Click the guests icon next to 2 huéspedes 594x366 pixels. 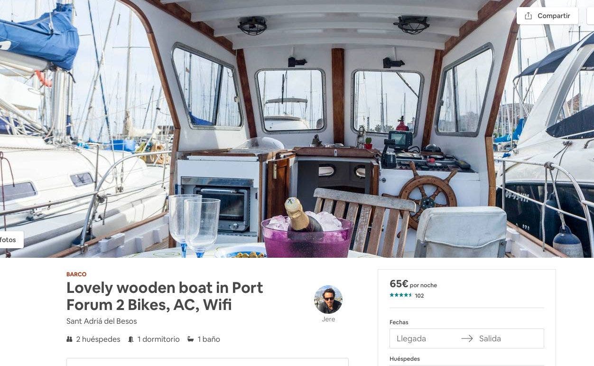[x=70, y=339]
